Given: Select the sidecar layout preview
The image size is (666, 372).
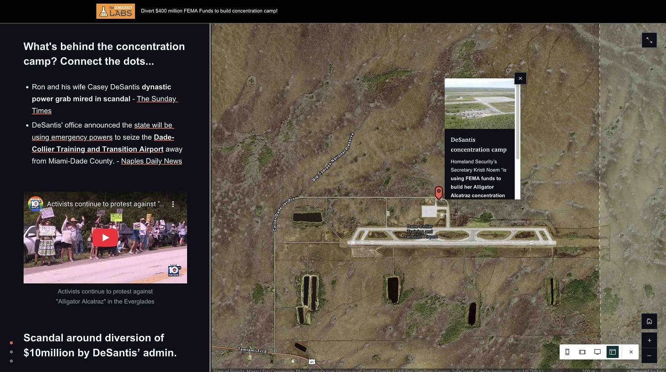Looking at the screenshot, I should [612, 352].
